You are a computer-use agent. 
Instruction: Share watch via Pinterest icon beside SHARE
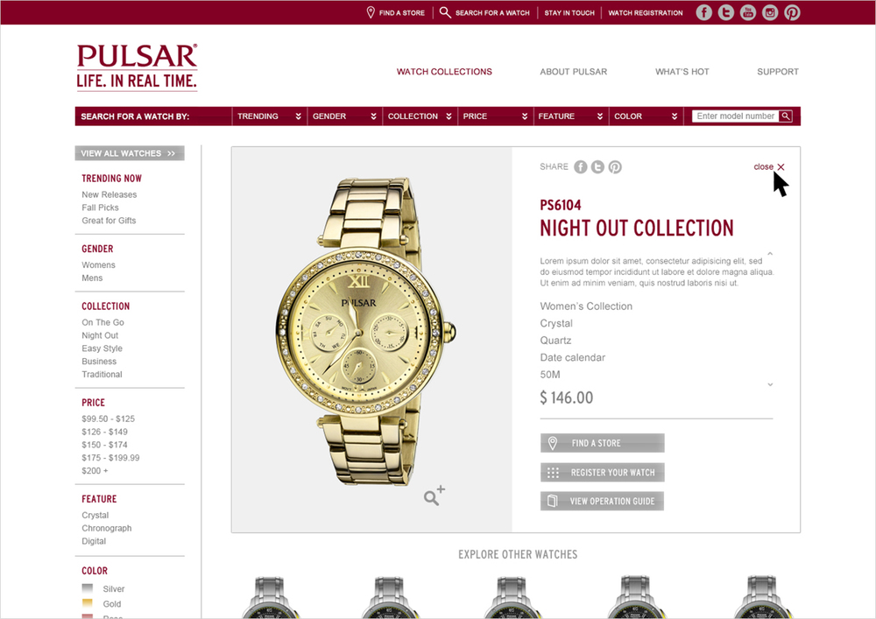click(615, 167)
